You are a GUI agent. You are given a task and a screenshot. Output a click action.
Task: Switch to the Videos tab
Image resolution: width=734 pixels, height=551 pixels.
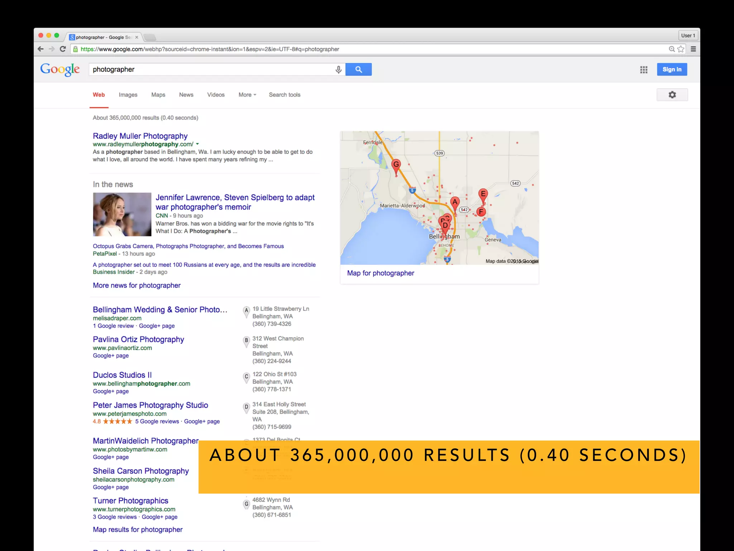tap(216, 95)
